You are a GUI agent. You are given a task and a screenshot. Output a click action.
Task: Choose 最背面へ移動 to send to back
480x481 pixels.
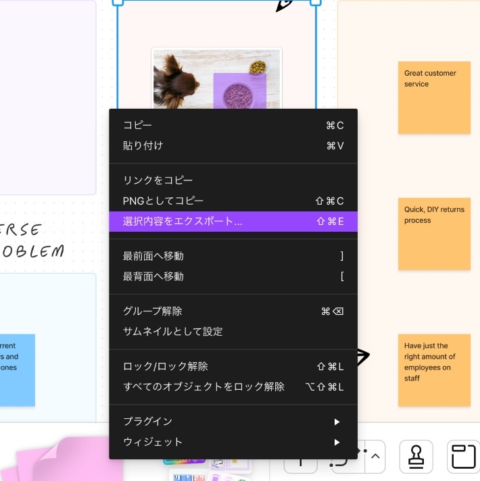coord(233,276)
